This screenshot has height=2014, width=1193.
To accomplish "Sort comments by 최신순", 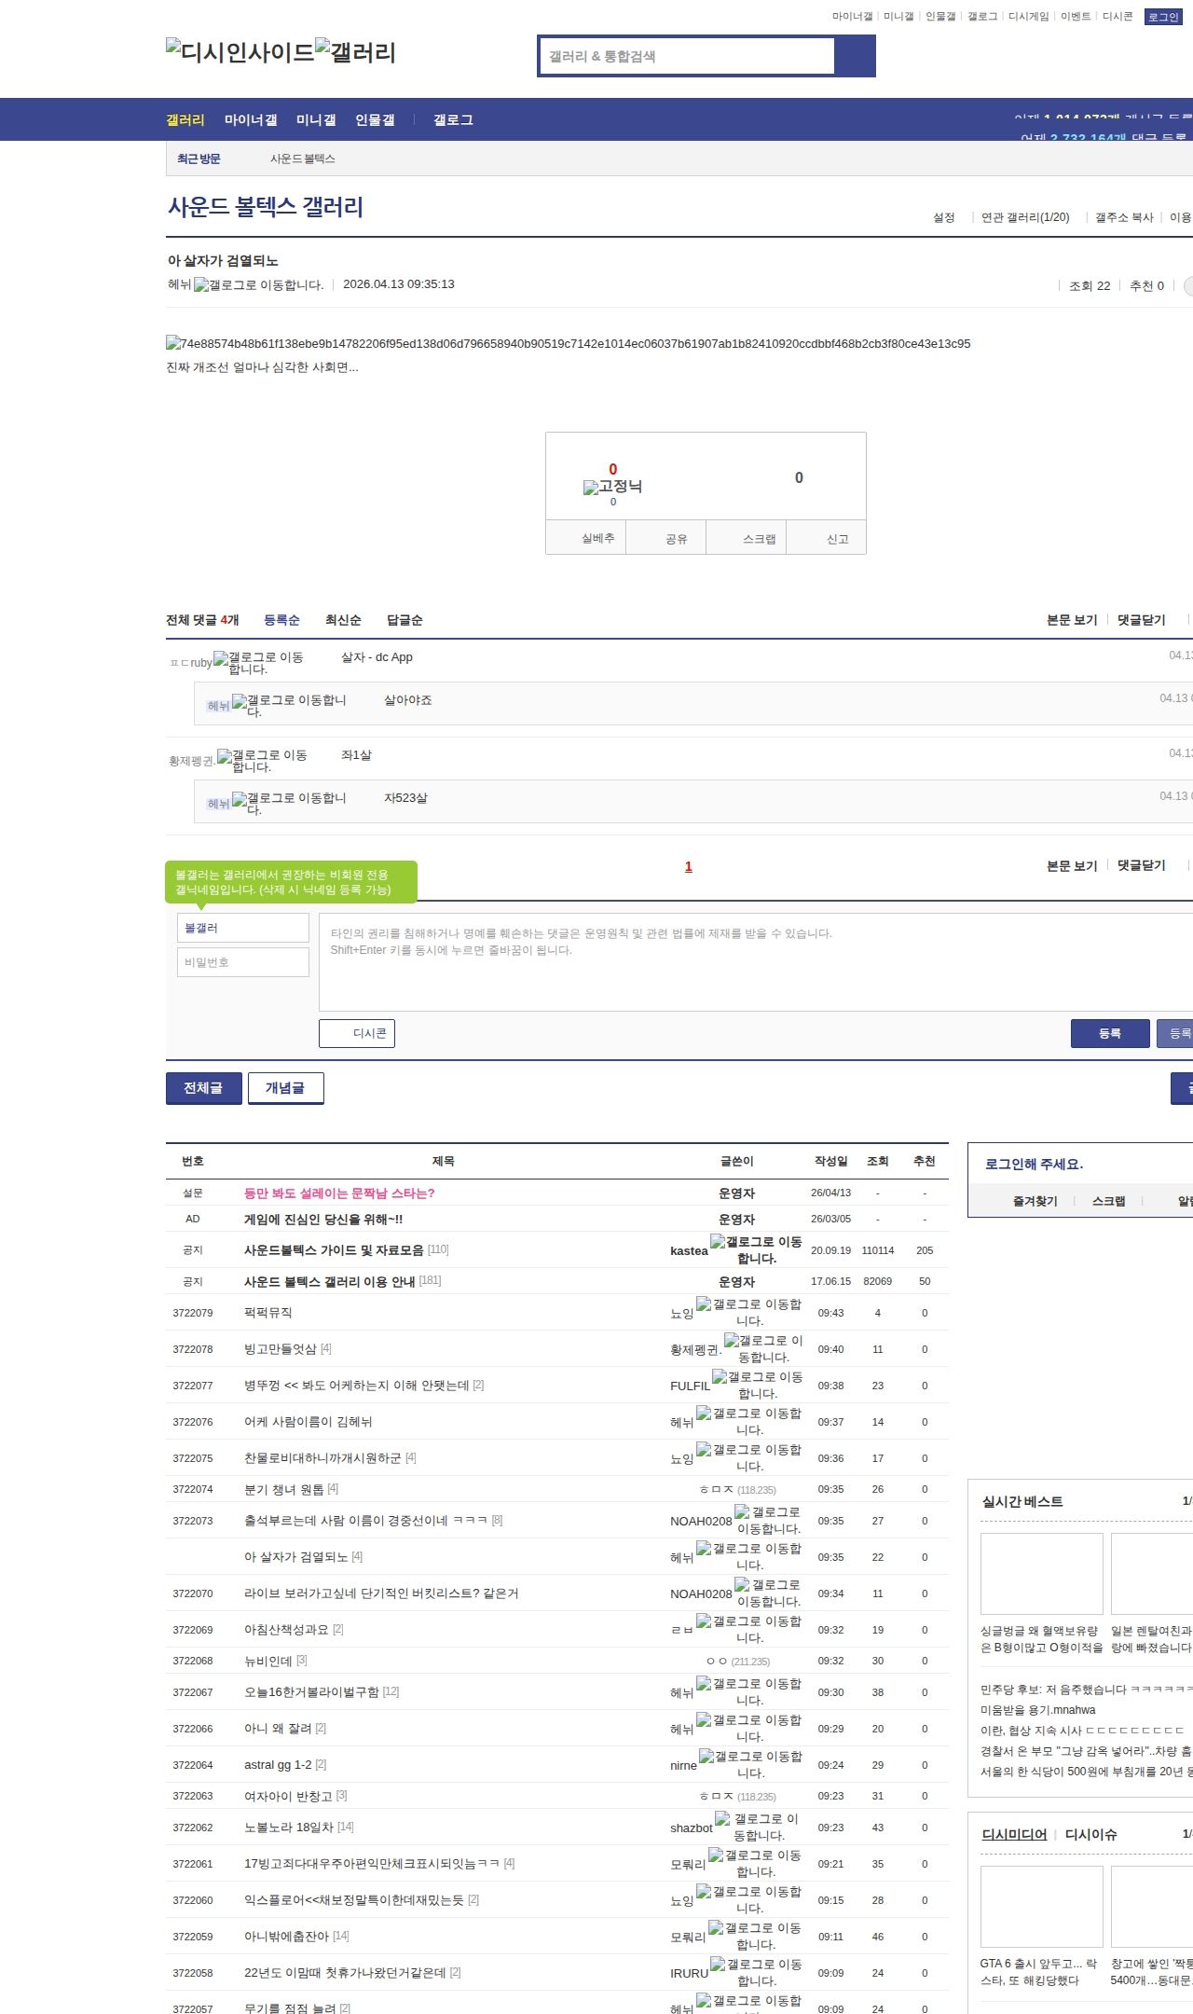I will coord(343,620).
